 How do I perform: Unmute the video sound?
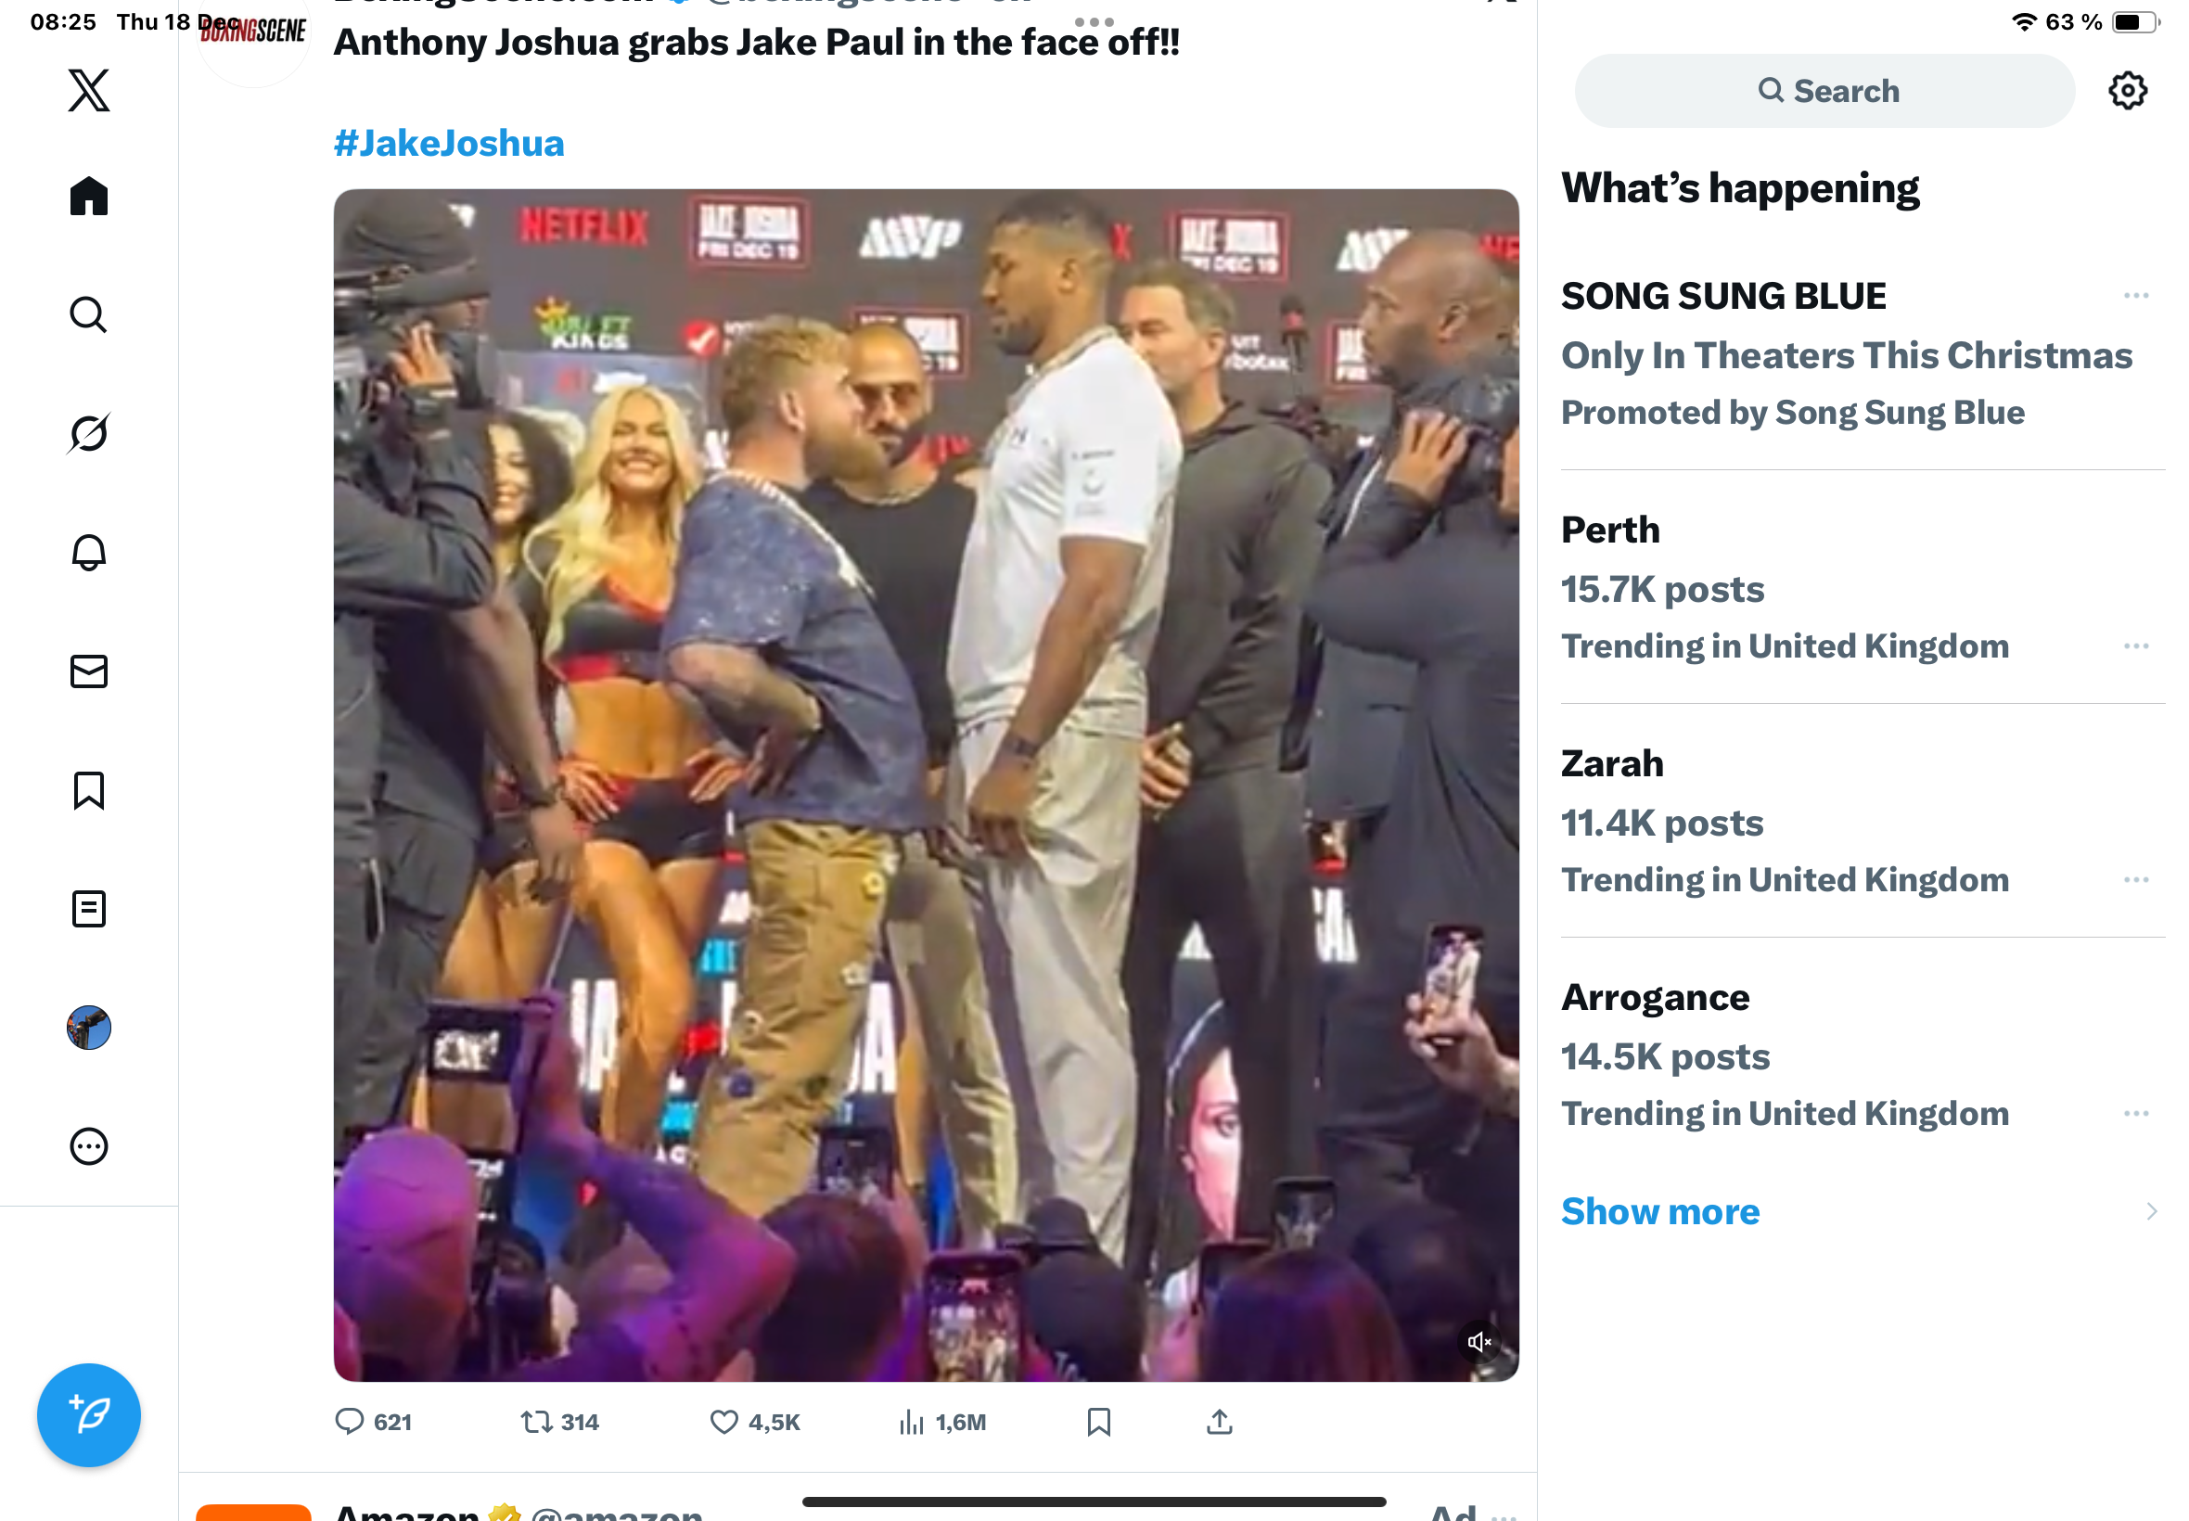point(1479,1342)
